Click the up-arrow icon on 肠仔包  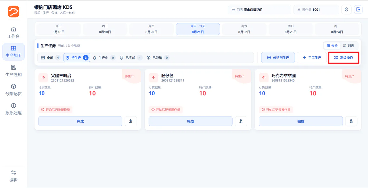[154, 77]
